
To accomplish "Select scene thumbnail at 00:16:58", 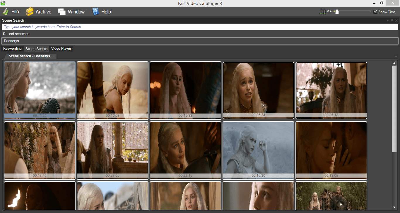I will click(x=113, y=90).
